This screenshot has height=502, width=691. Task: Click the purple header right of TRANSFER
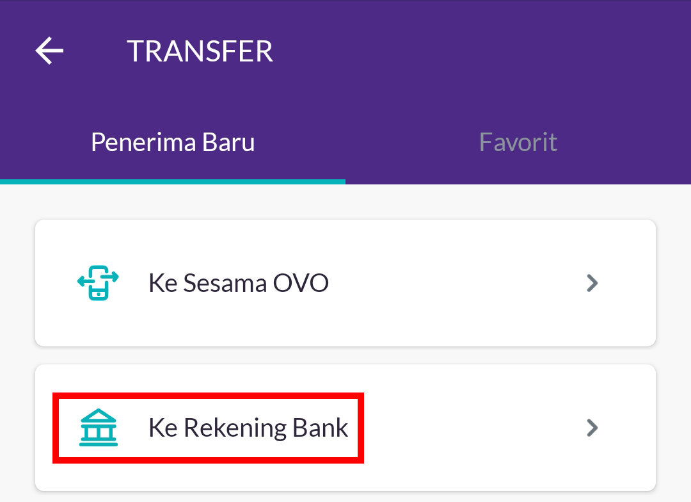[x=480, y=51]
